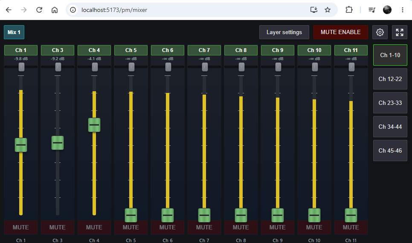Image resolution: width=412 pixels, height=243 pixels.
Task: View site information icon in address bar
Action: 73,10
